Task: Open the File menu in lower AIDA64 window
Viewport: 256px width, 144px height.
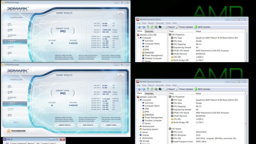Action: [138, 85]
